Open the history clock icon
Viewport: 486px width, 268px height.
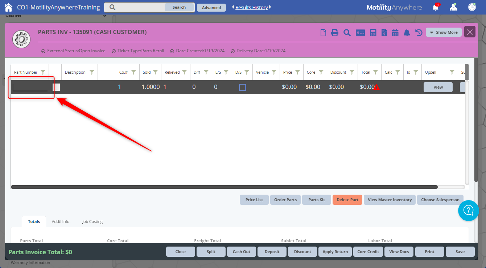tap(419, 33)
